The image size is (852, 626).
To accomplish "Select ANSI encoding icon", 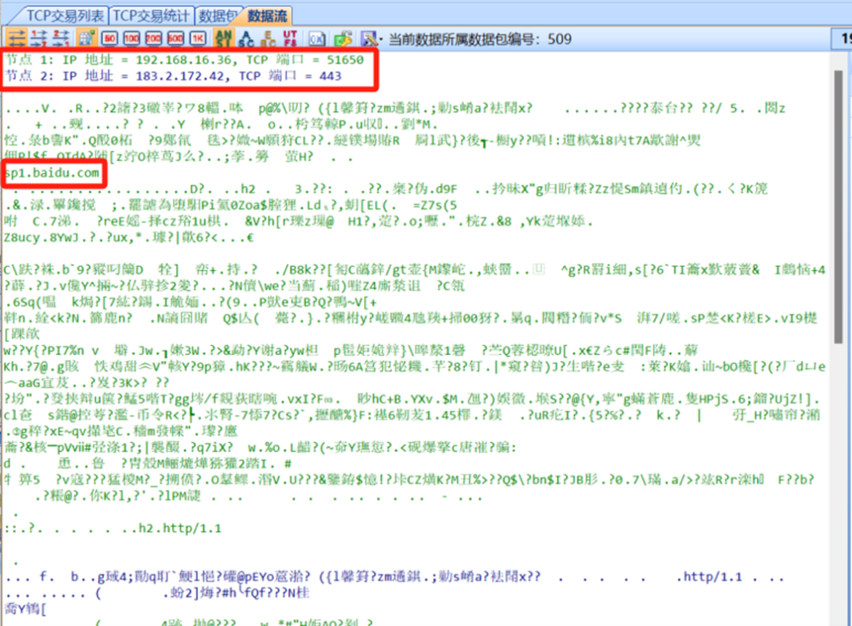I will [x=224, y=39].
